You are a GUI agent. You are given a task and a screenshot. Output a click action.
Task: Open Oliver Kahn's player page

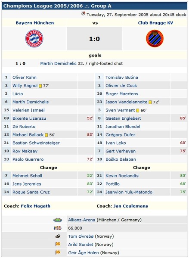click(x=25, y=78)
